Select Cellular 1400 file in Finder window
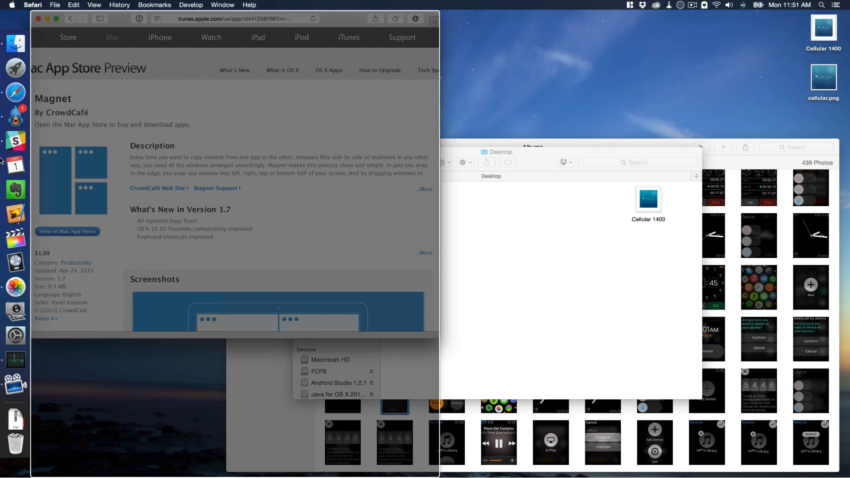This screenshot has width=850, height=478. 648,204
